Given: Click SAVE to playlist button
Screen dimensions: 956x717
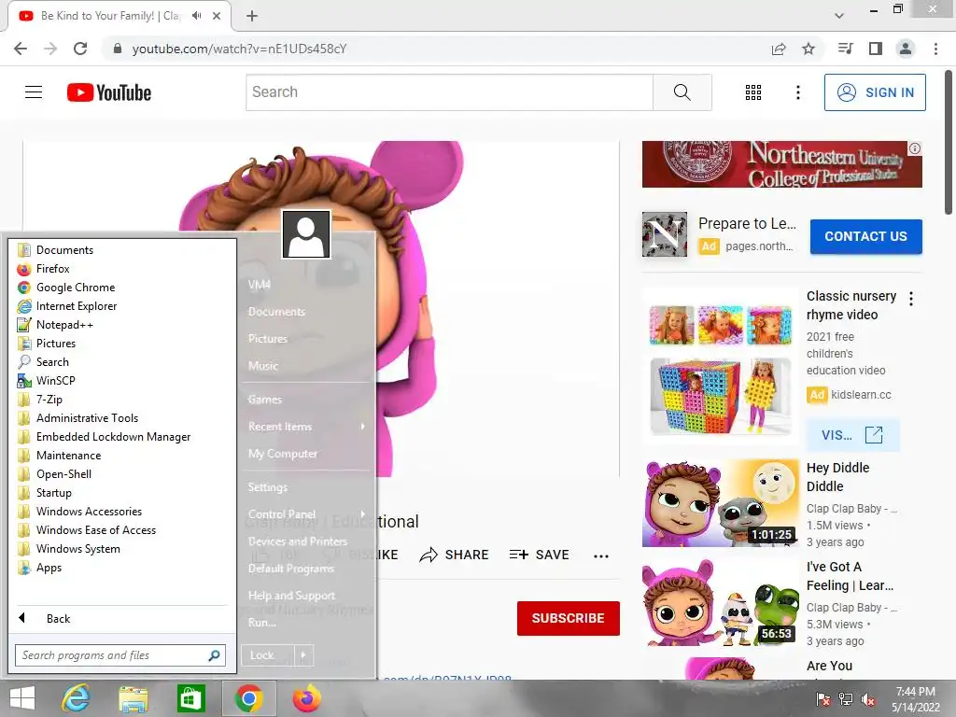Looking at the screenshot, I should (x=540, y=555).
